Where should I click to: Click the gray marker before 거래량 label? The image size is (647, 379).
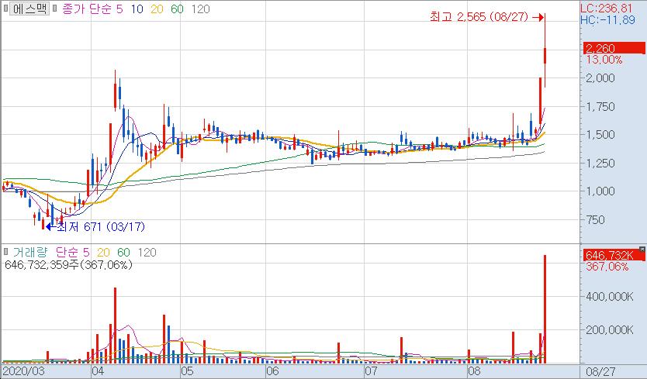pyautogui.click(x=6, y=252)
